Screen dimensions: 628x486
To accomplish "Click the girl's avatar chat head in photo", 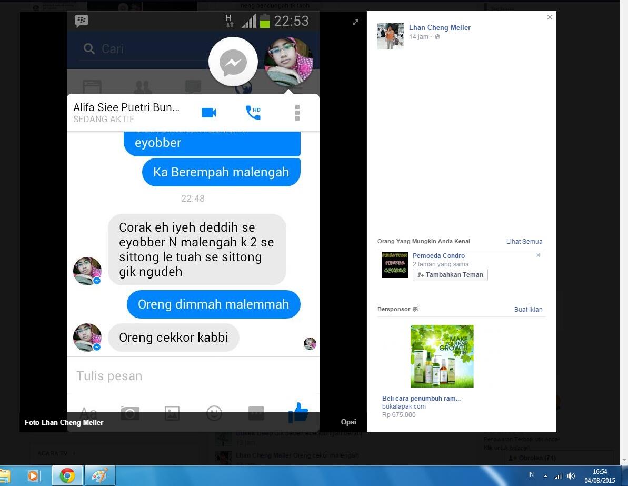I will click(x=288, y=62).
